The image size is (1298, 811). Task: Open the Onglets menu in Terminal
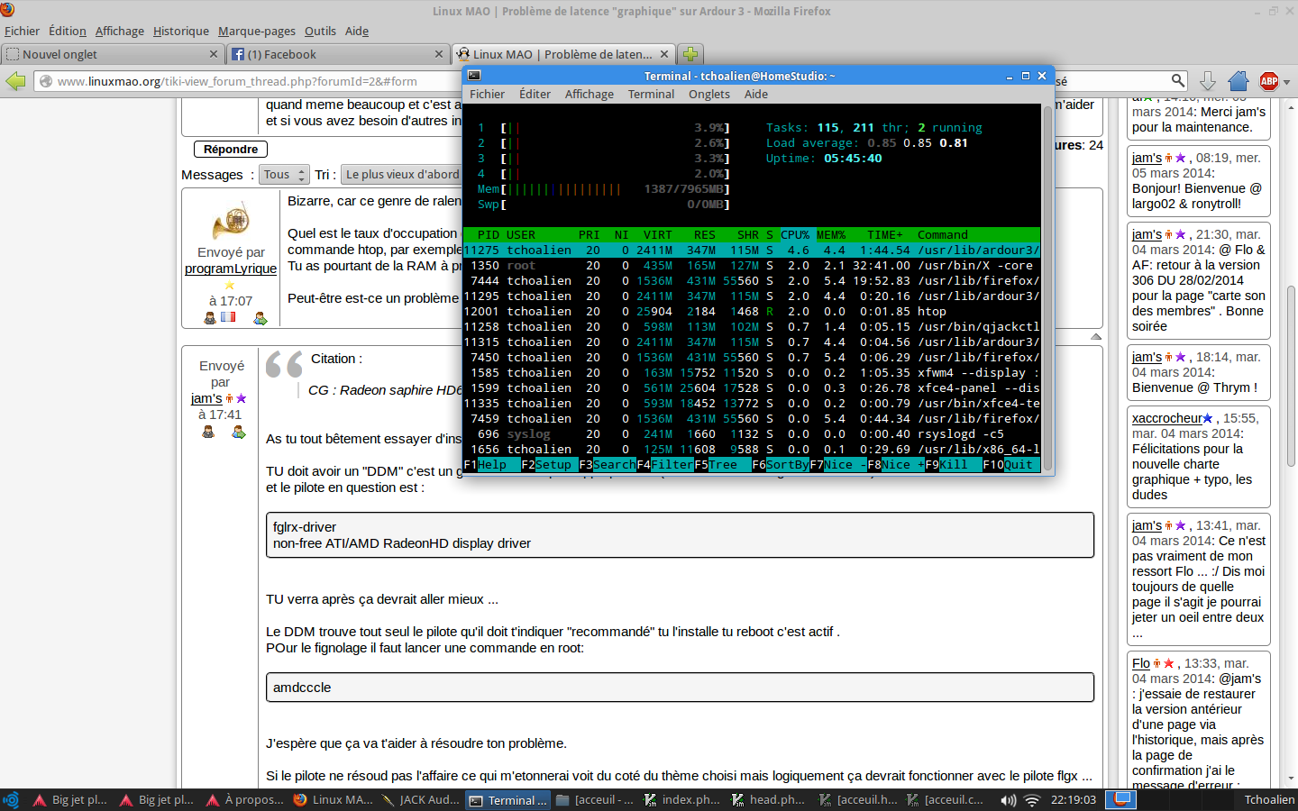tap(708, 94)
